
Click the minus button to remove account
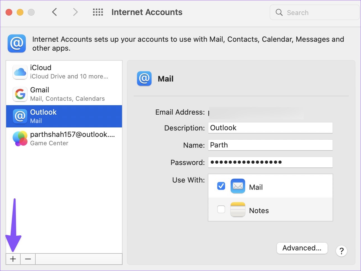28,259
